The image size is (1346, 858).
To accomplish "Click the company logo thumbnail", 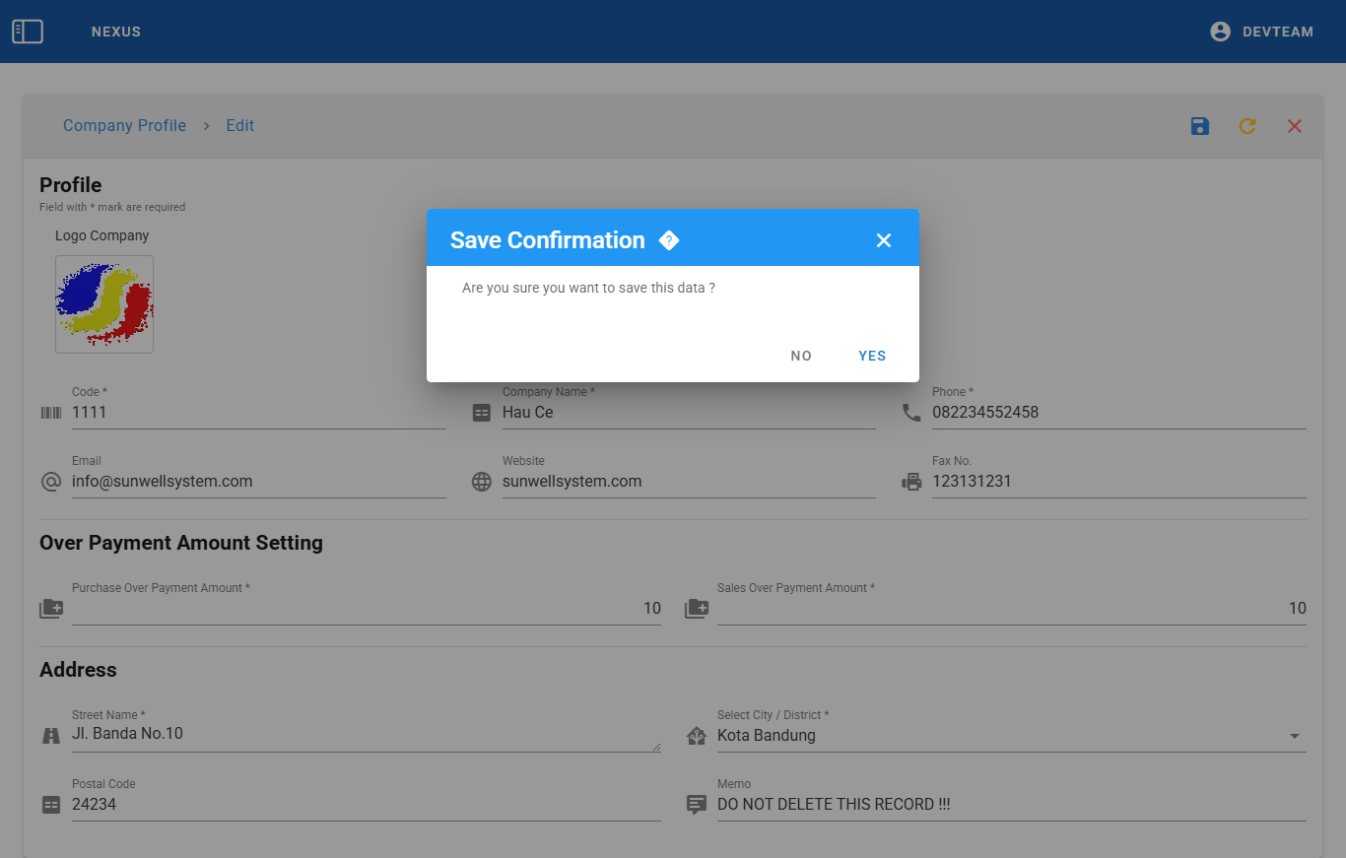I will [x=104, y=304].
